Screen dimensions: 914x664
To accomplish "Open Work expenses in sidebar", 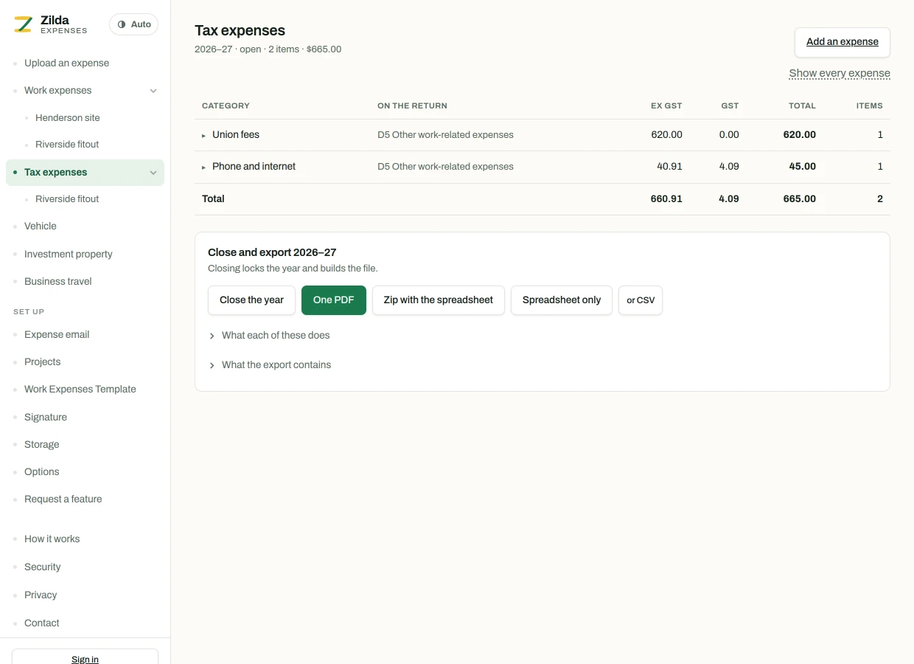I will (x=57, y=90).
